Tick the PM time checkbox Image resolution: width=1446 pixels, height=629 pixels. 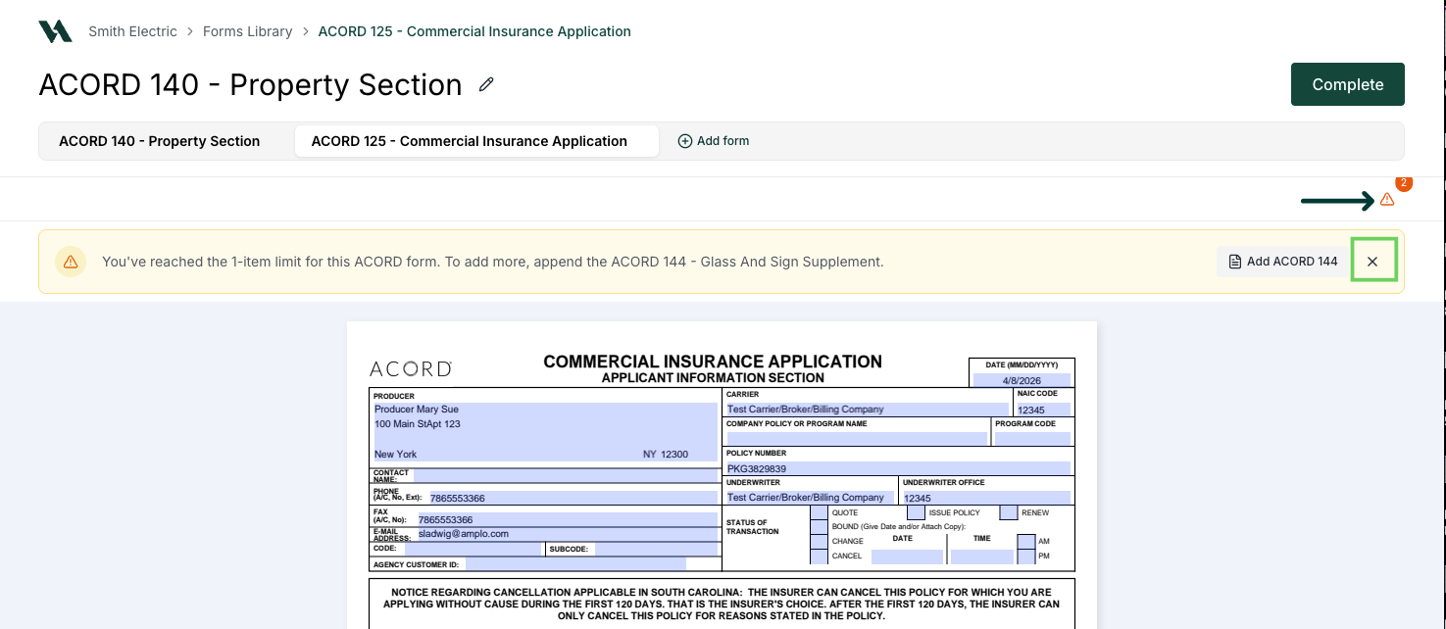pyautogui.click(x=1026, y=556)
